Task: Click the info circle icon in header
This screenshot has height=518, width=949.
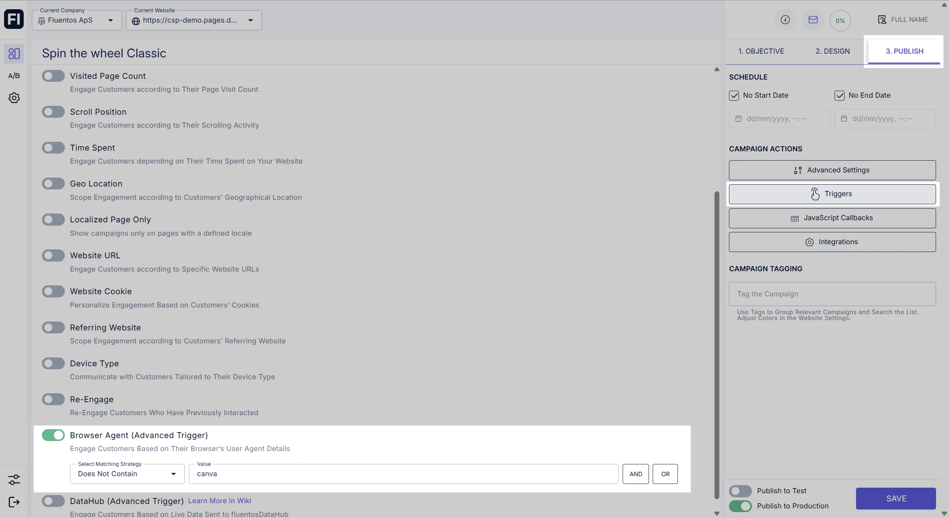Action: point(785,20)
